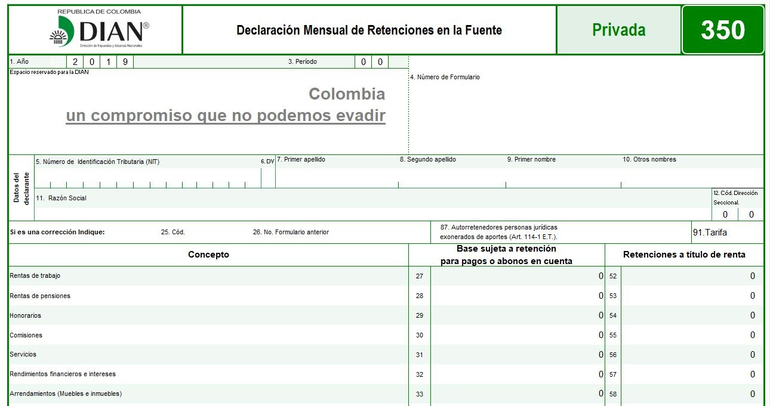Select the Privada label cell

[618, 30]
